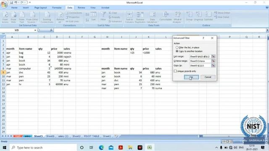Click Consolidate in Data Tools
Viewport: 269px width, 151px height.
click(165, 16)
